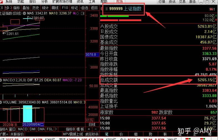Select the 窗口 tab
This screenshot has width=218, height=140.
click(x=12, y=129)
